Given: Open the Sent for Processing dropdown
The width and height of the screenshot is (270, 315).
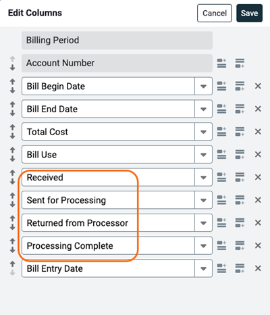Looking at the screenshot, I should tap(203, 200).
